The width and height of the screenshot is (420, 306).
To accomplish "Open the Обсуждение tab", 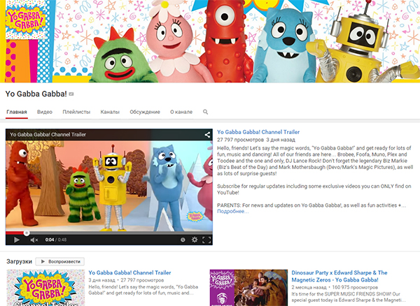I will tap(145, 112).
